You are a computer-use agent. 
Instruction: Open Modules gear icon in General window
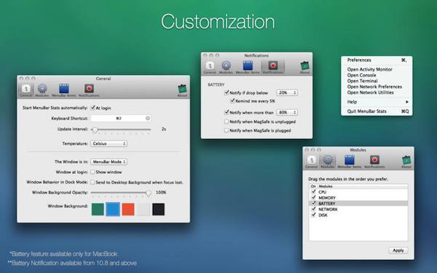(x=42, y=89)
